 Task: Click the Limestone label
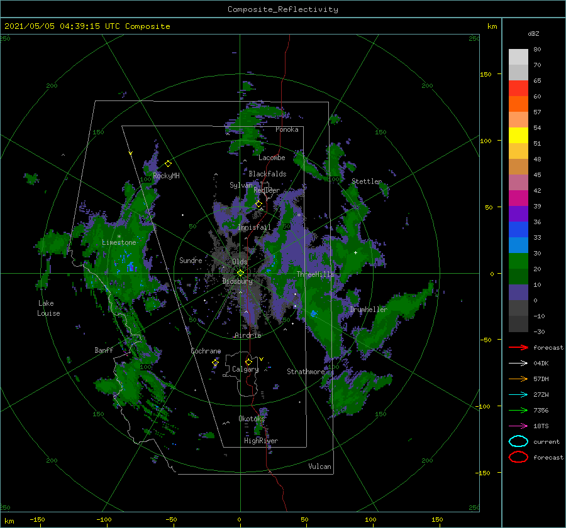(x=119, y=242)
